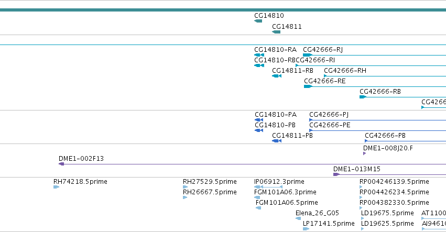This screenshot has width=446, height=232.
Task: Click the FGM101A06.3prime EST glyph
Action: [257, 197]
